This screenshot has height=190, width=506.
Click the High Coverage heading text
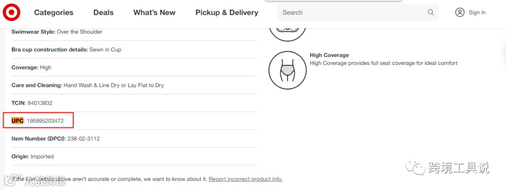(329, 55)
